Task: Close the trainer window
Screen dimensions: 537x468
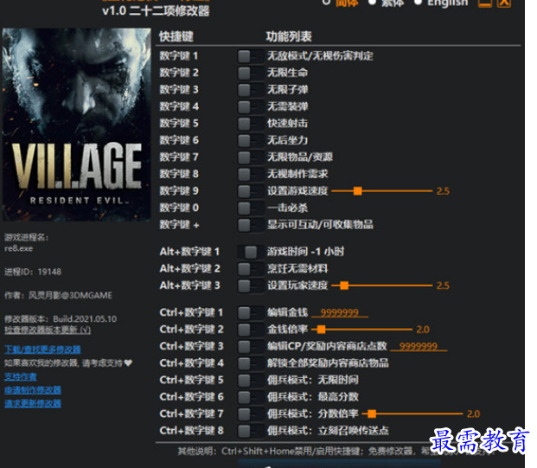Action: click(x=504, y=3)
